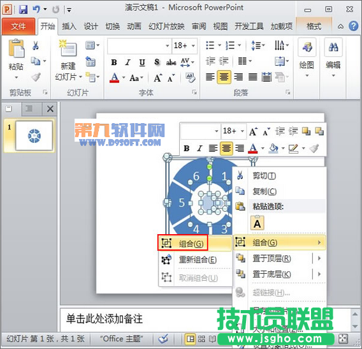Open PowerPoint Help question mark
362x349 pixels.
point(354,26)
